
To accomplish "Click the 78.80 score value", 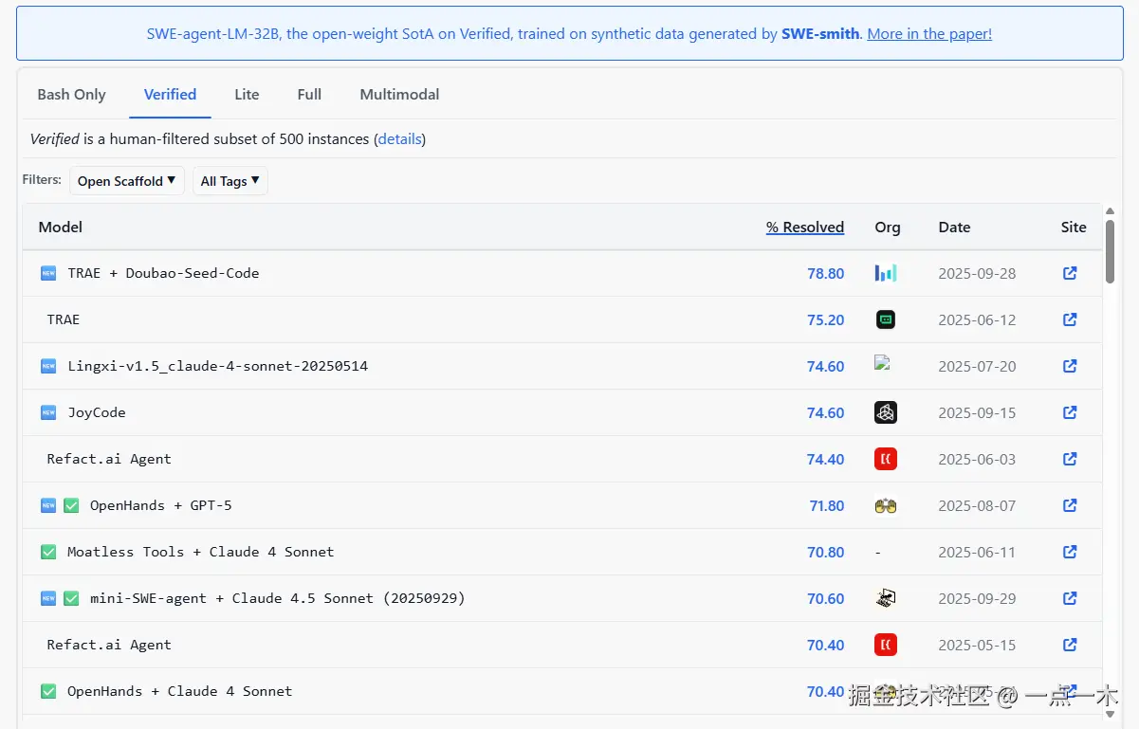I will point(826,273).
